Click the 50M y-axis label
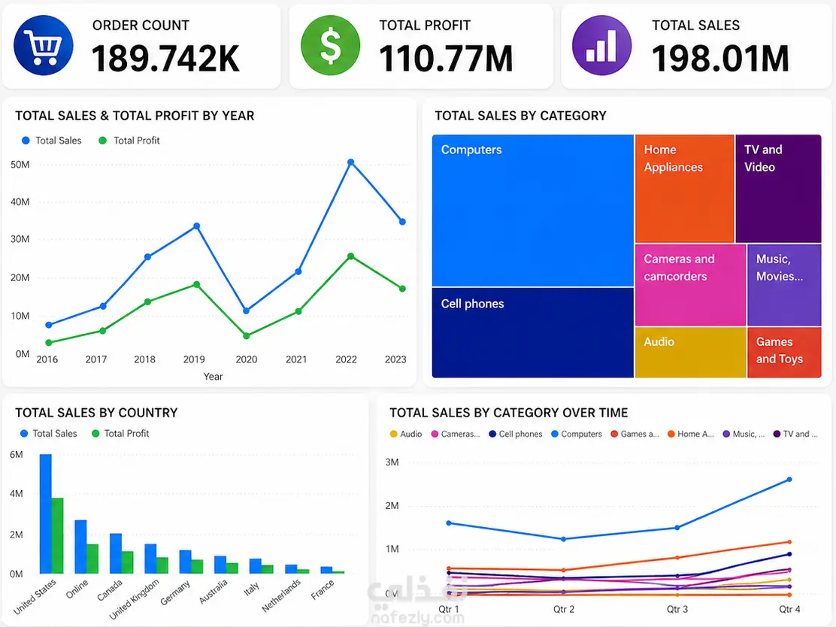Viewport: 836px width, 627px height. [x=20, y=164]
